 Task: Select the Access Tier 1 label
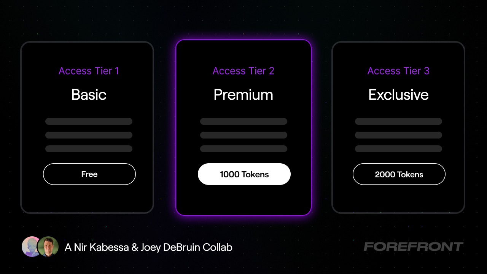click(89, 71)
